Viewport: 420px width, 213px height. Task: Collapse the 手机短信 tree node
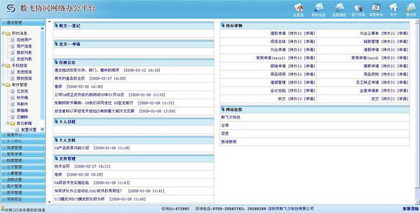(3, 66)
